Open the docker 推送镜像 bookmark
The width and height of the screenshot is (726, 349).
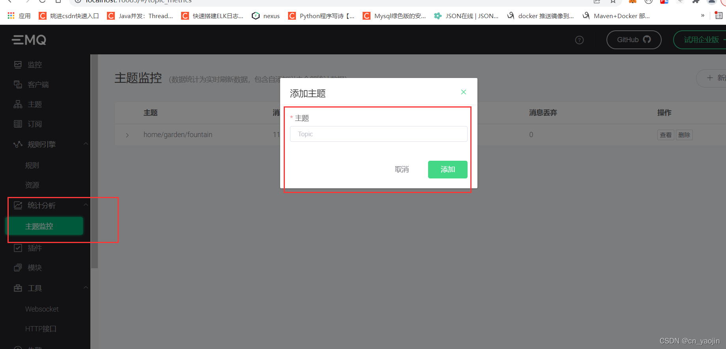point(541,16)
